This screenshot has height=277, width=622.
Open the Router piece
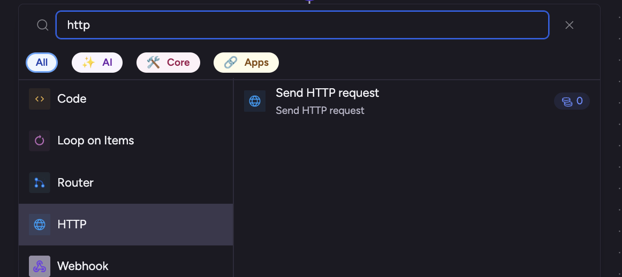click(x=75, y=183)
